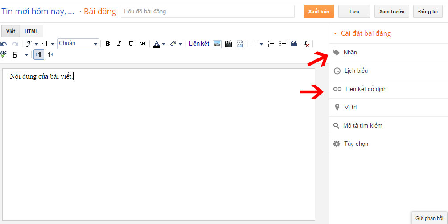Toggle underline formatting
The image size is (448, 224).
click(x=131, y=44)
